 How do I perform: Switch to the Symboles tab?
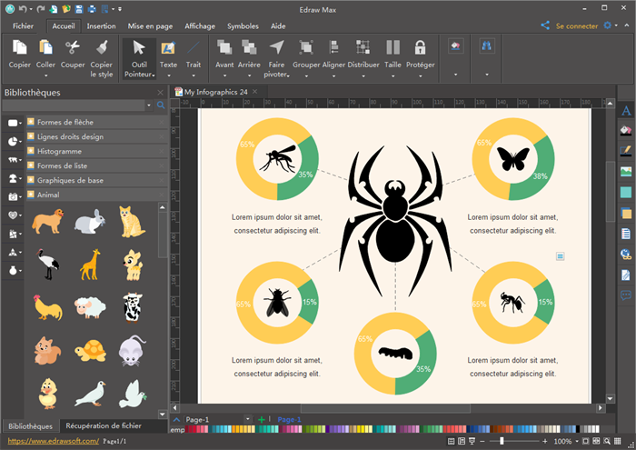point(243,26)
